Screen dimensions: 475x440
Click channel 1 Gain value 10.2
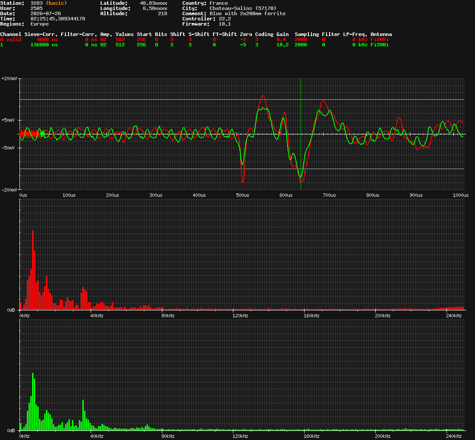282,45
